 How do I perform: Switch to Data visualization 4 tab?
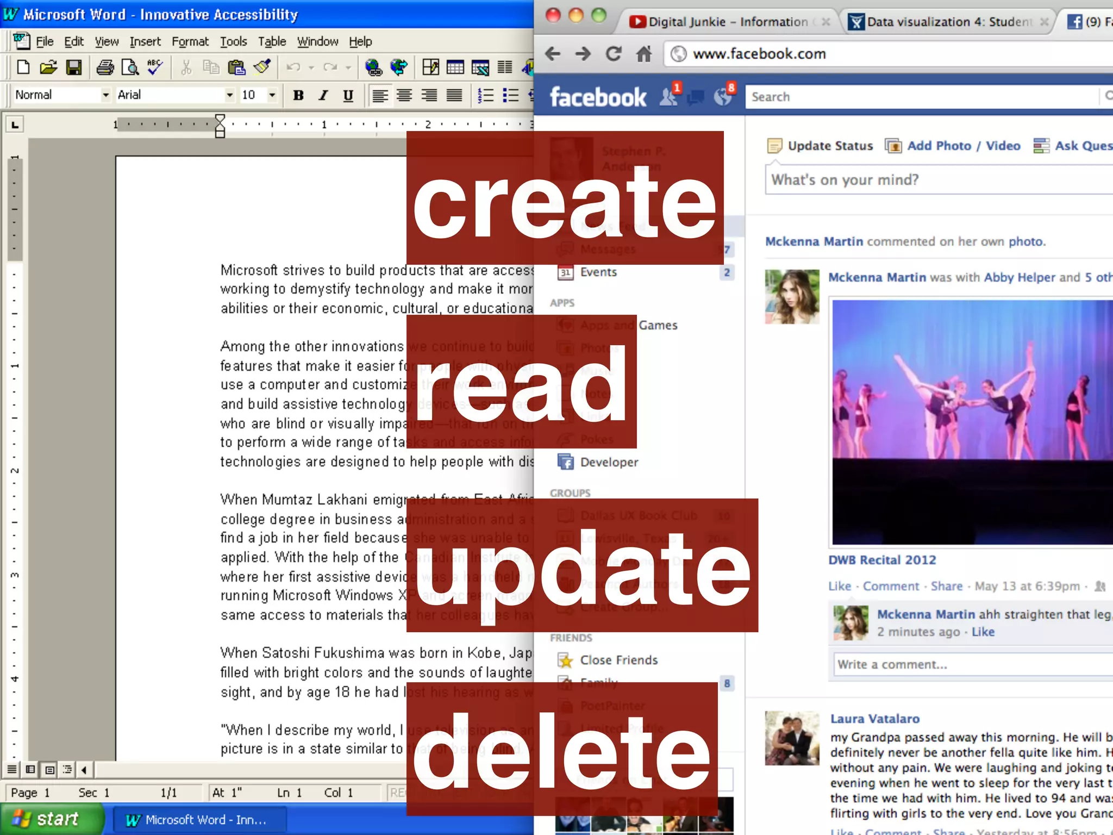pos(948,22)
